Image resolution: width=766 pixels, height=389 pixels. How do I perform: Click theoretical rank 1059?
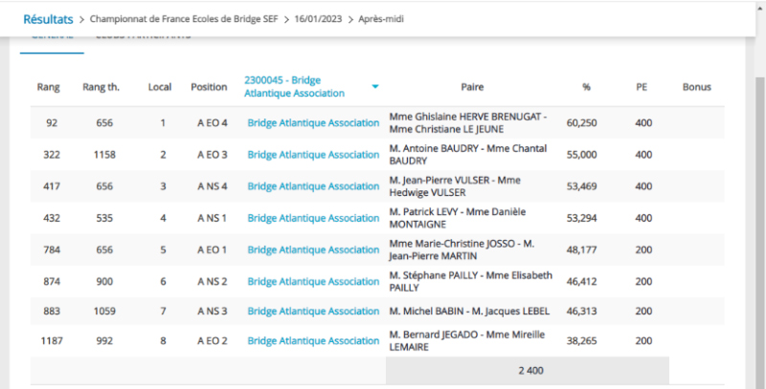pos(104,311)
